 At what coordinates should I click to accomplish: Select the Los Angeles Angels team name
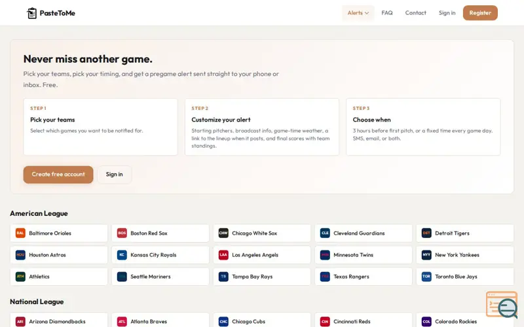[255, 255]
